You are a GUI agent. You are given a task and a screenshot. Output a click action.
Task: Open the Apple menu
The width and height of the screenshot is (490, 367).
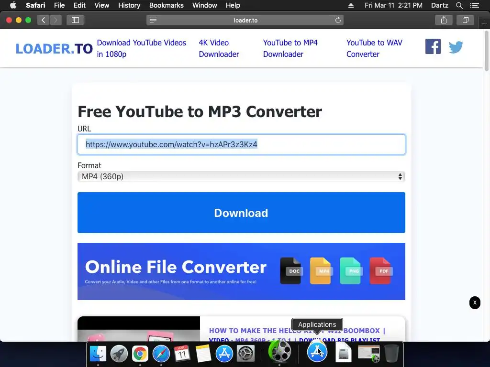tap(13, 5)
